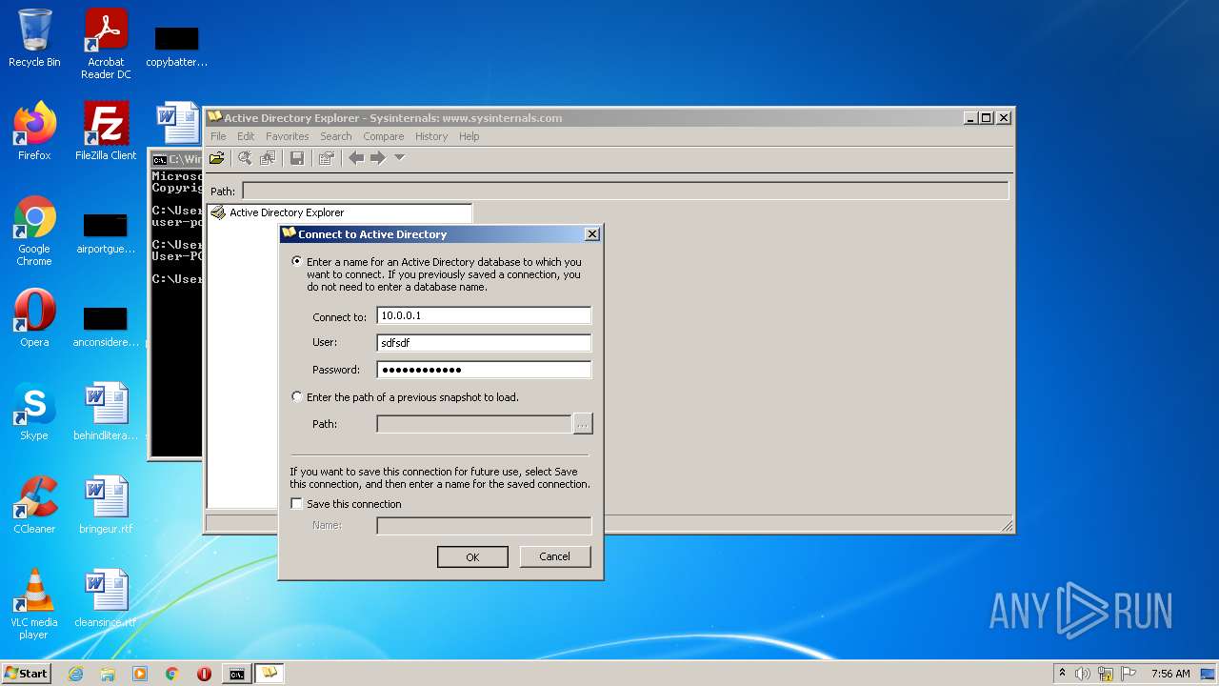Select the Skype desktop icon

point(34,412)
